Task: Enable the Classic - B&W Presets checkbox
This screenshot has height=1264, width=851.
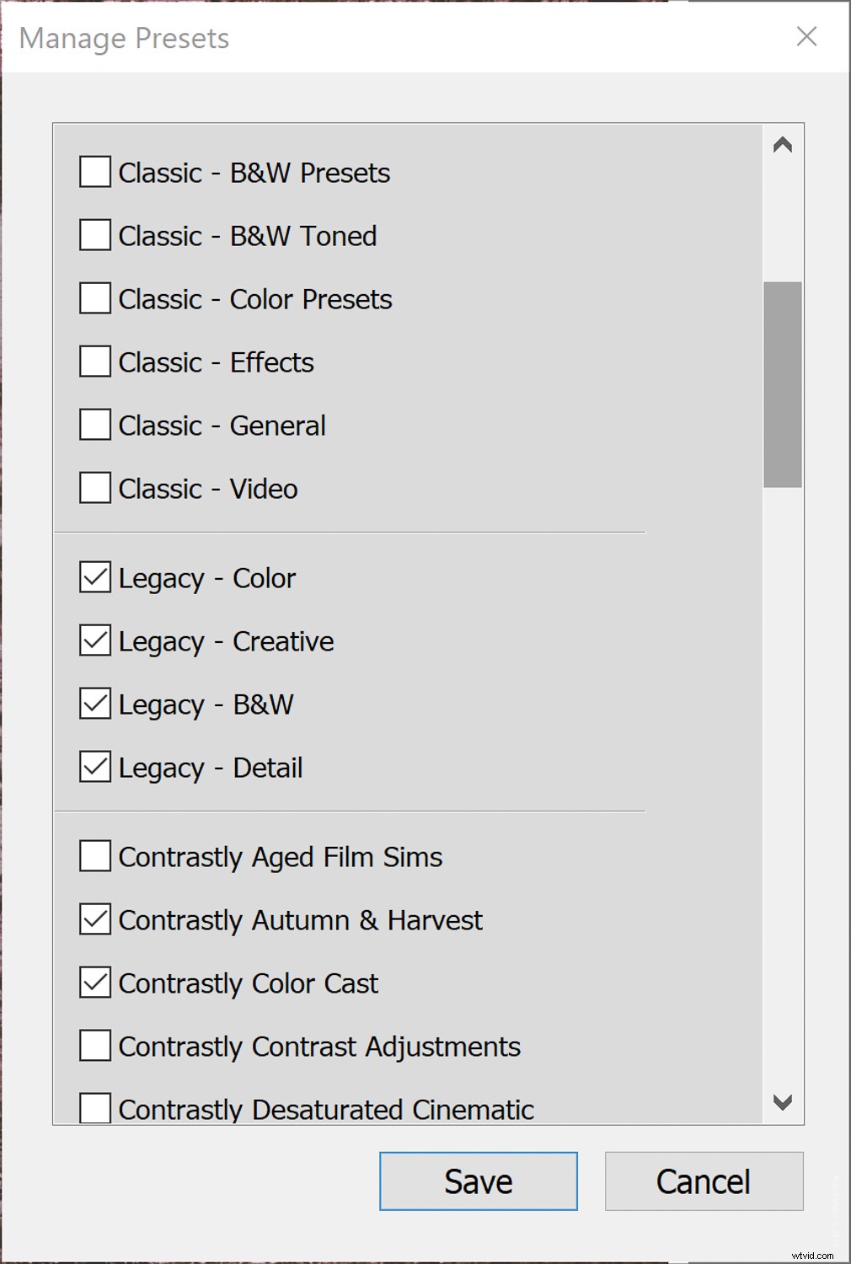Action: pyautogui.click(x=94, y=172)
